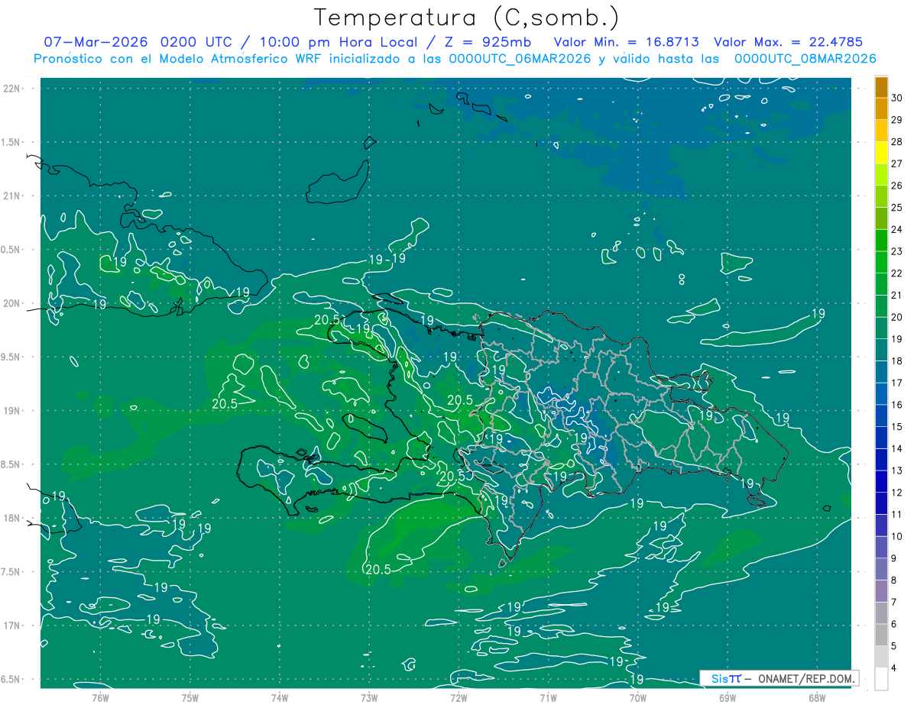Click the 21N latitude axis label
917x708 pixels.
[x=11, y=196]
